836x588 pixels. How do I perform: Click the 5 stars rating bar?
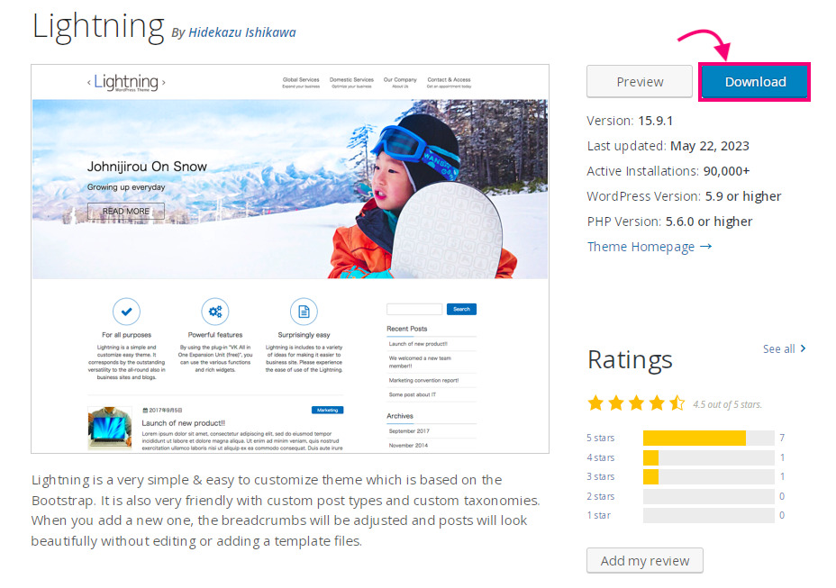point(709,438)
